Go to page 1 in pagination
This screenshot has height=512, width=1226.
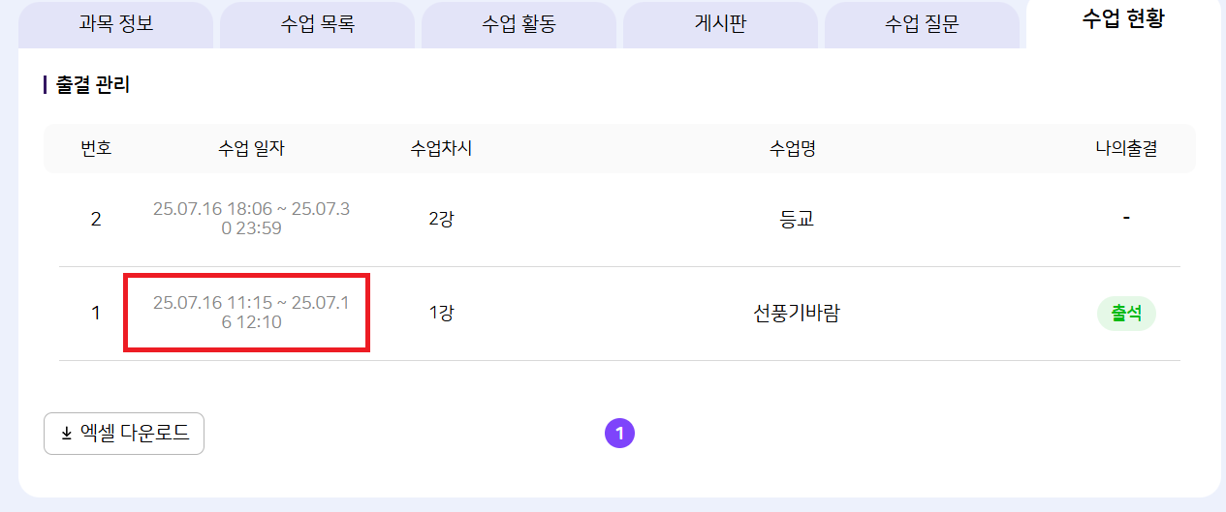[x=619, y=434]
